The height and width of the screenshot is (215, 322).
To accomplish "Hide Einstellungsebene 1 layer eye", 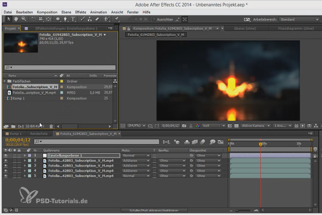I will click(6, 155).
